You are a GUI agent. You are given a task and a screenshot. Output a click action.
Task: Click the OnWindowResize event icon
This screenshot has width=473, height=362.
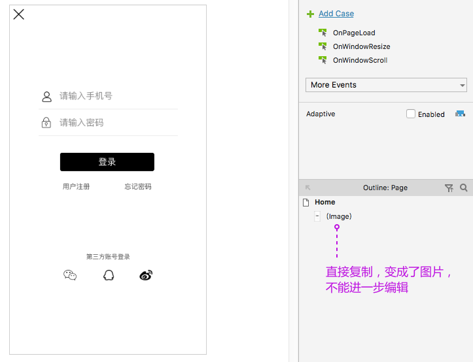coord(323,46)
